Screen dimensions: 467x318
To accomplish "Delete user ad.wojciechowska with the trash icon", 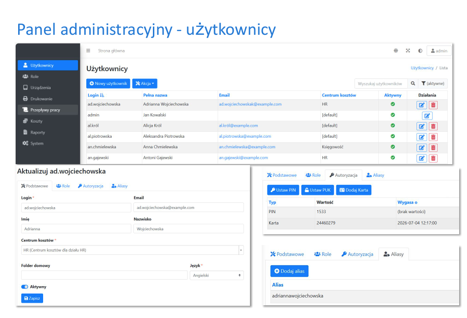I will coord(433,105).
